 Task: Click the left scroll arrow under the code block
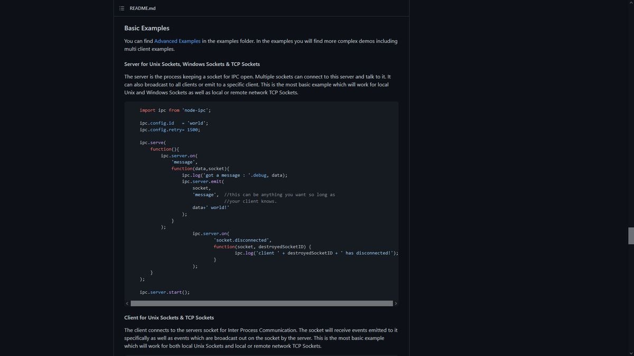(x=127, y=303)
